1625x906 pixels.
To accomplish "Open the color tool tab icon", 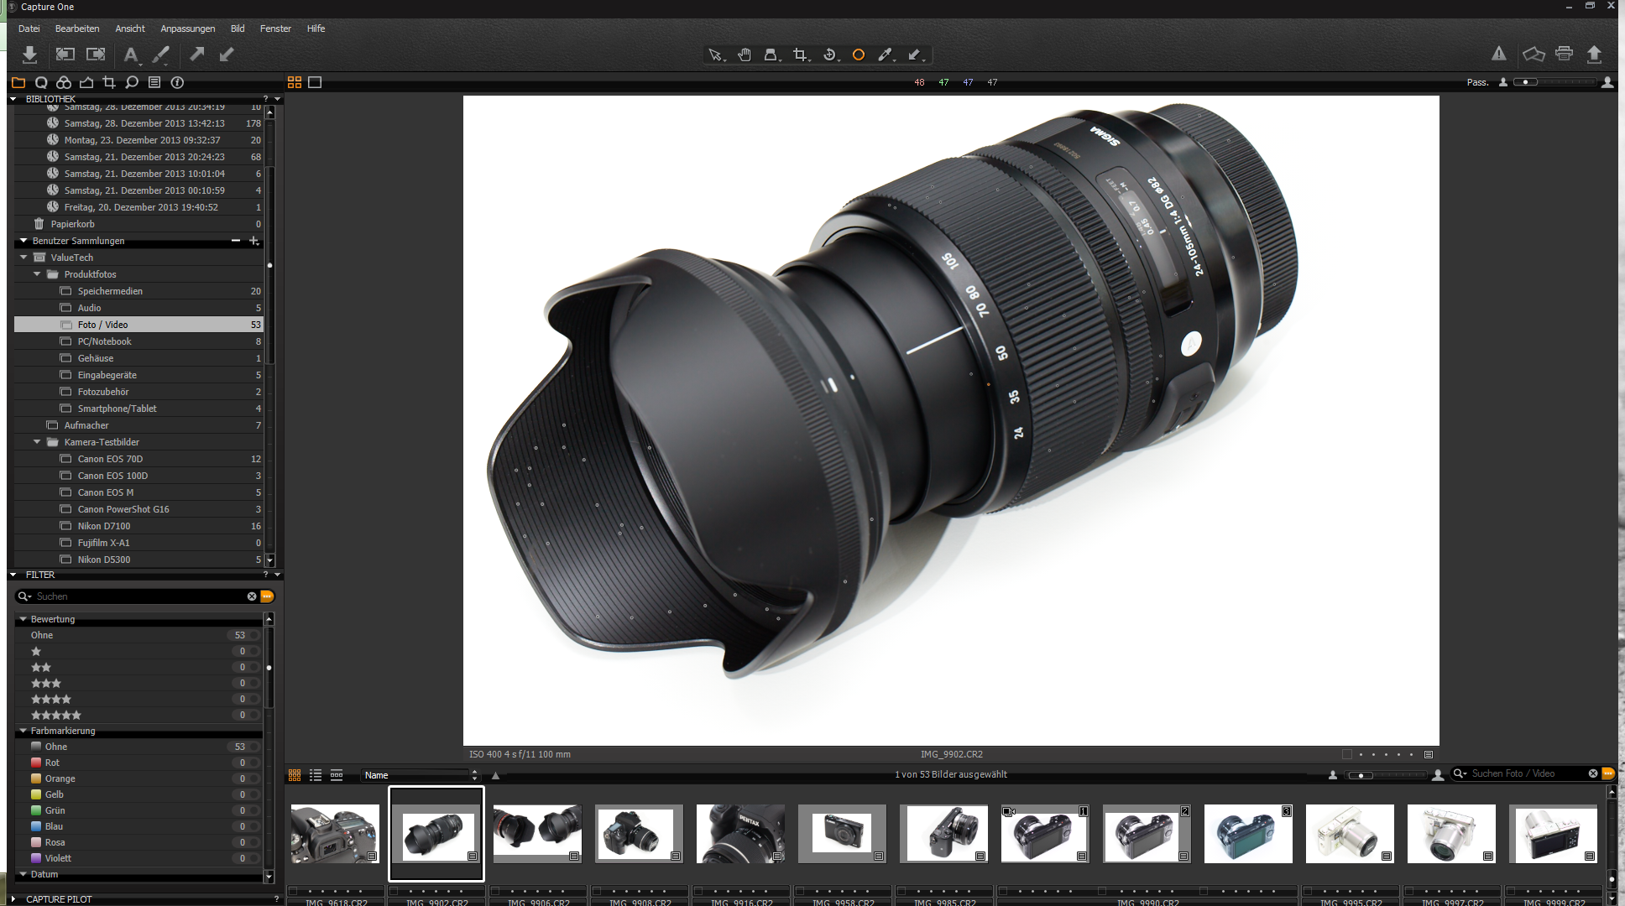I will [64, 82].
